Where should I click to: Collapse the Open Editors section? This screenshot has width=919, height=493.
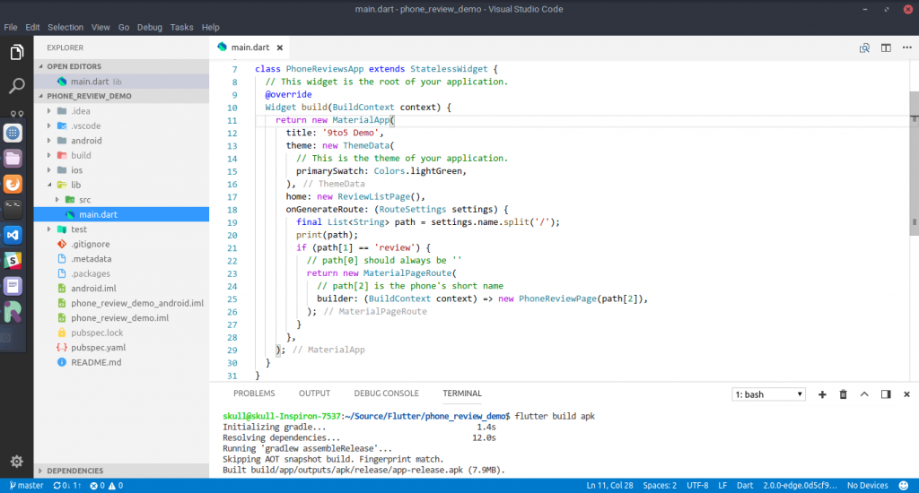click(x=121, y=66)
